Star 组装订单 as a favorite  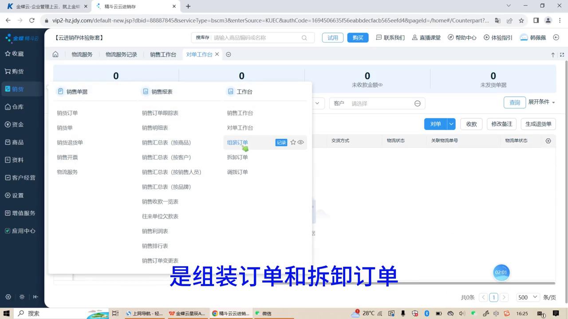point(293,142)
